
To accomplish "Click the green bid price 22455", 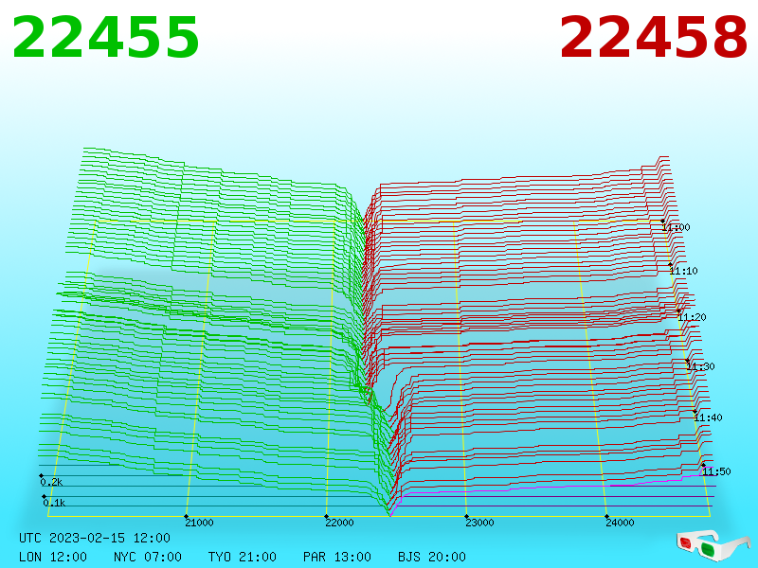I will point(105,37).
